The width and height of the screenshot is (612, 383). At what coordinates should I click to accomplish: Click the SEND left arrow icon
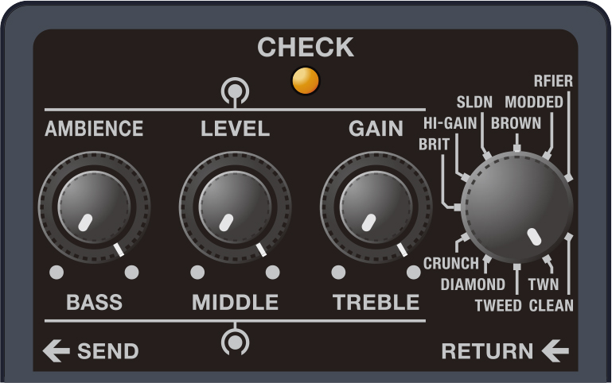[56, 350]
